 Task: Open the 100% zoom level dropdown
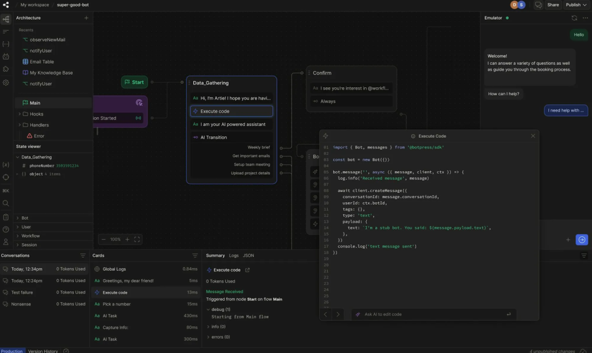tap(115, 239)
